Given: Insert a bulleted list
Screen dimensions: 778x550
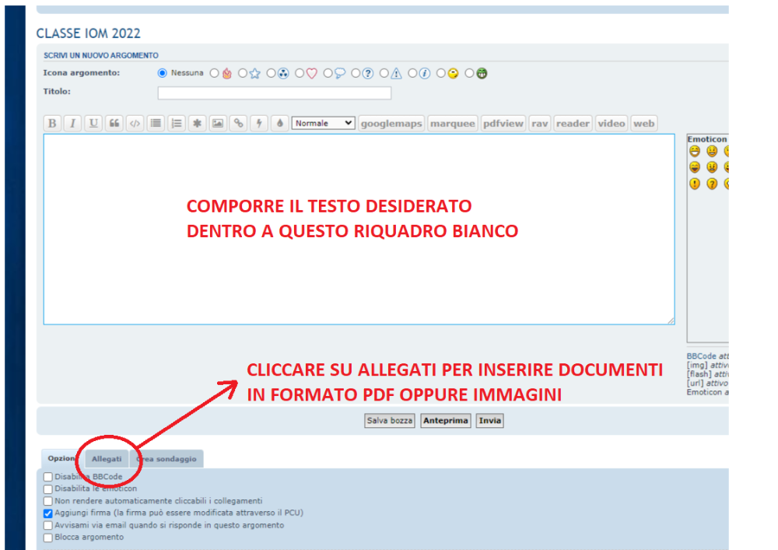Looking at the screenshot, I should click(x=156, y=123).
